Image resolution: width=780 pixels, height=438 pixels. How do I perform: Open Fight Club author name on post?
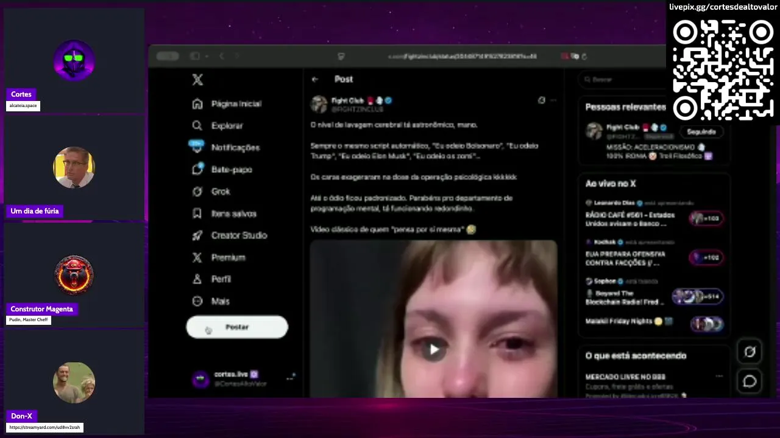pos(347,100)
